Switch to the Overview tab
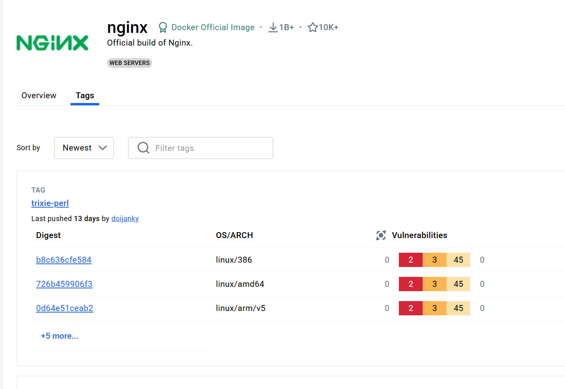Viewport: 565px width, 389px height. (39, 95)
